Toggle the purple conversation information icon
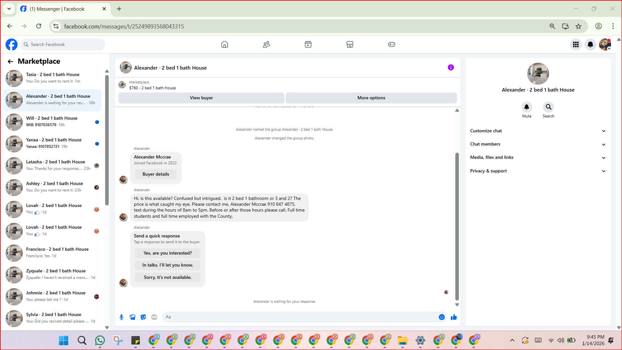Viewport: 622px width, 350px height. [451, 67]
